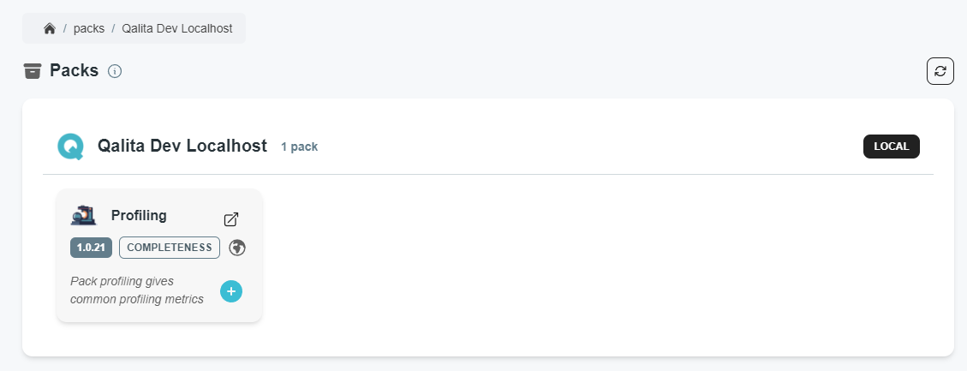Select the COMPLETENESS tag
This screenshot has height=371, width=967.
point(170,248)
